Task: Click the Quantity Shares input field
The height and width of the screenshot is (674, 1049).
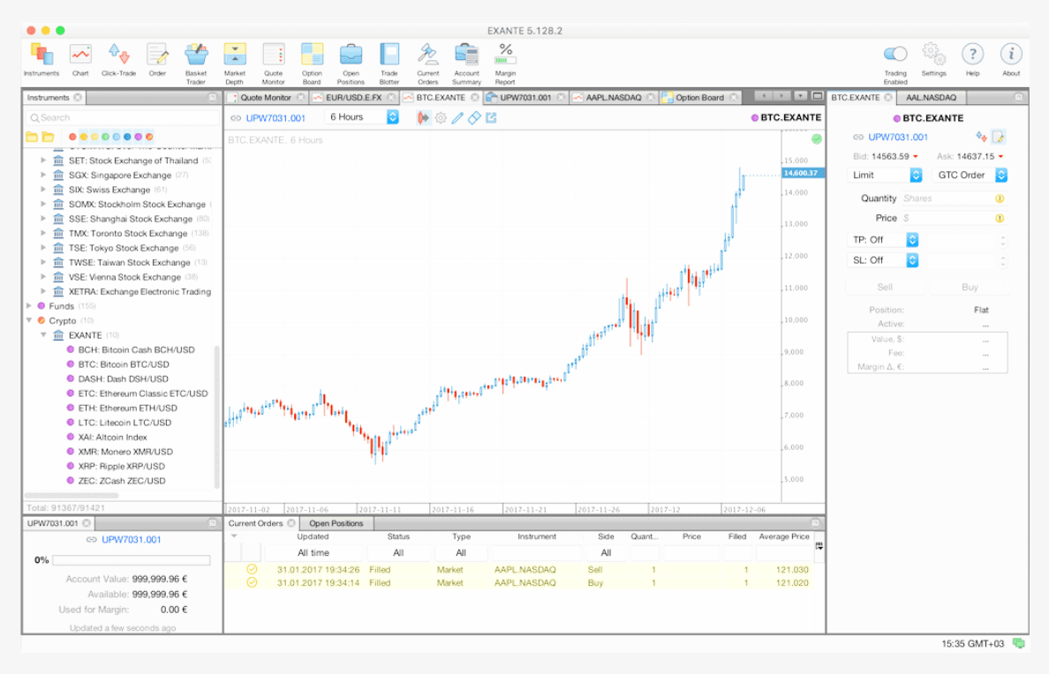Action: (x=953, y=198)
